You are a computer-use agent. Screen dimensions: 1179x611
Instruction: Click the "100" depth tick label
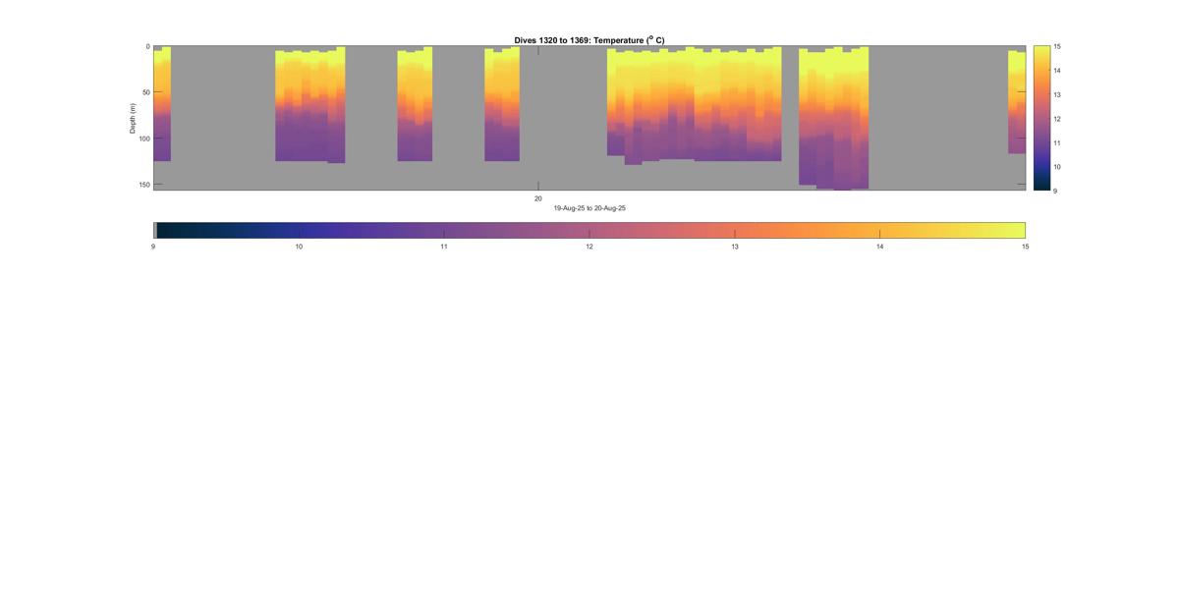tap(143, 139)
